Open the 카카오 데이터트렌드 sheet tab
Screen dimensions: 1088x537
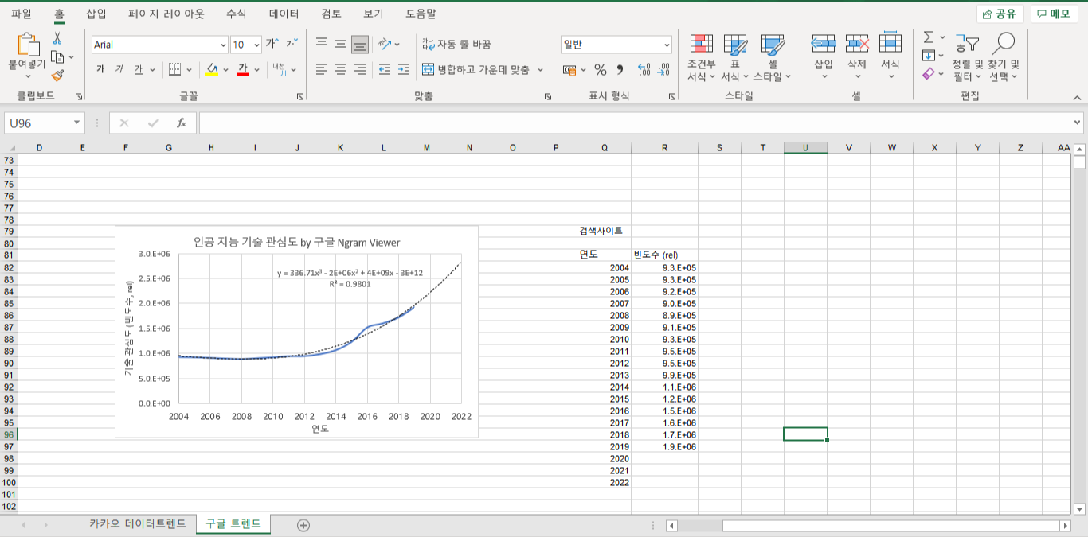pyautogui.click(x=138, y=523)
